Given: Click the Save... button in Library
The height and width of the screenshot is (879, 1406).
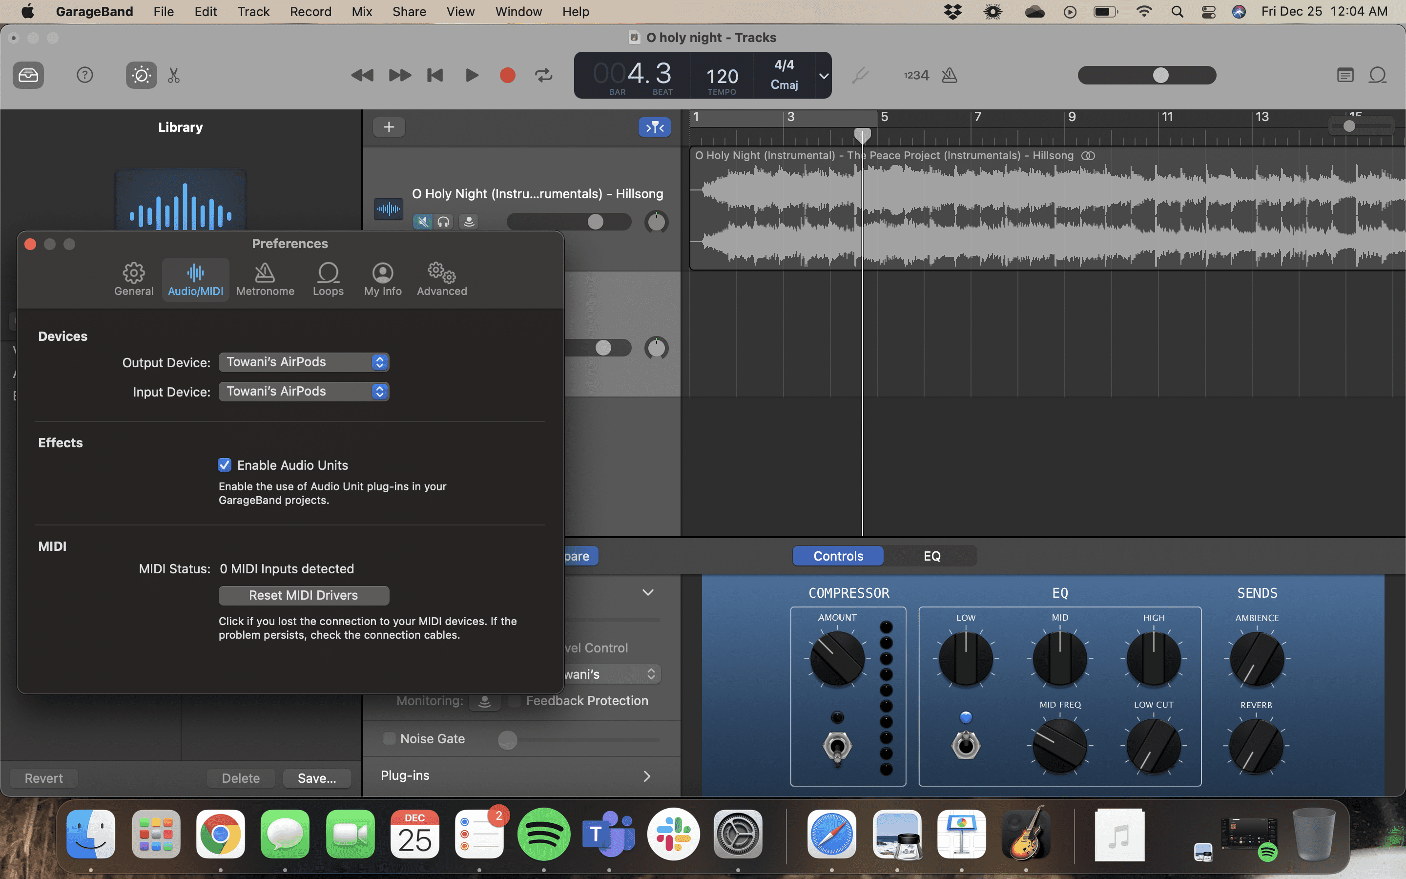Looking at the screenshot, I should [x=317, y=778].
